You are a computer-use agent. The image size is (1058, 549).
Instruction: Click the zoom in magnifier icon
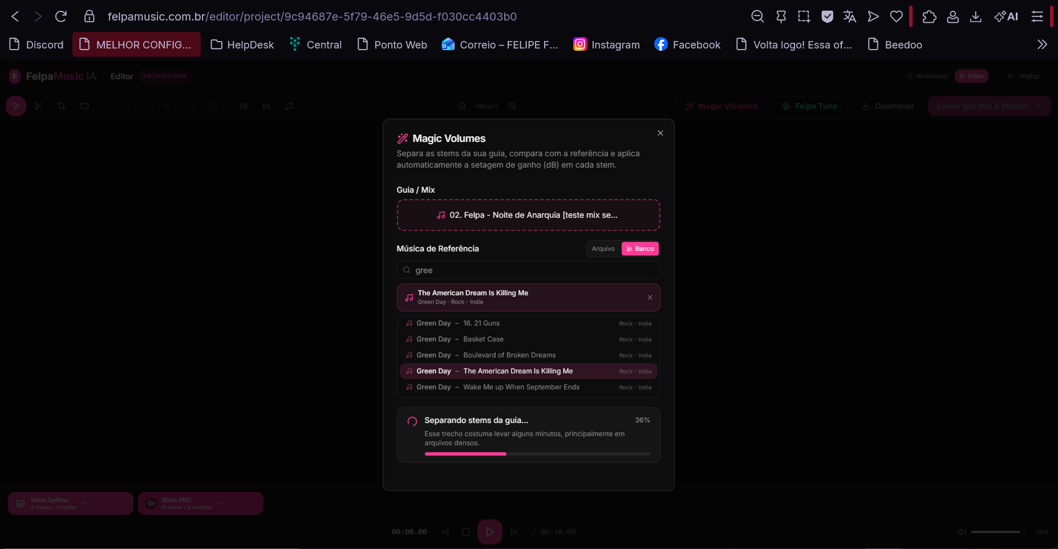[x=512, y=106]
